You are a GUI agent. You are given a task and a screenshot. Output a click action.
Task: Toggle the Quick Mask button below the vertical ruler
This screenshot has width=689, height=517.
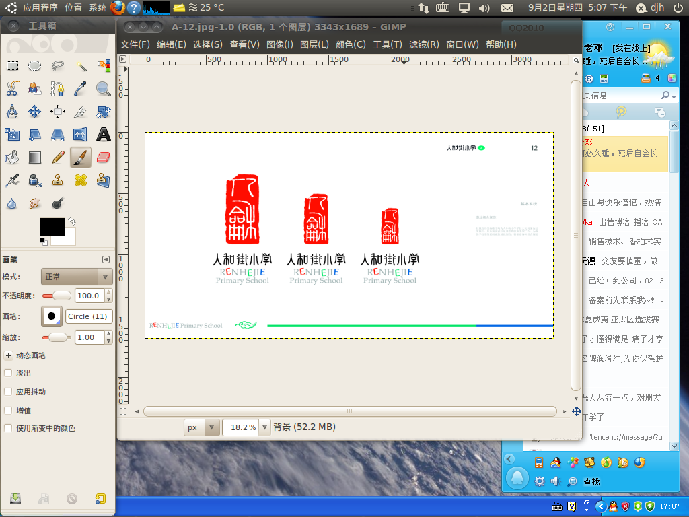pos(123,411)
